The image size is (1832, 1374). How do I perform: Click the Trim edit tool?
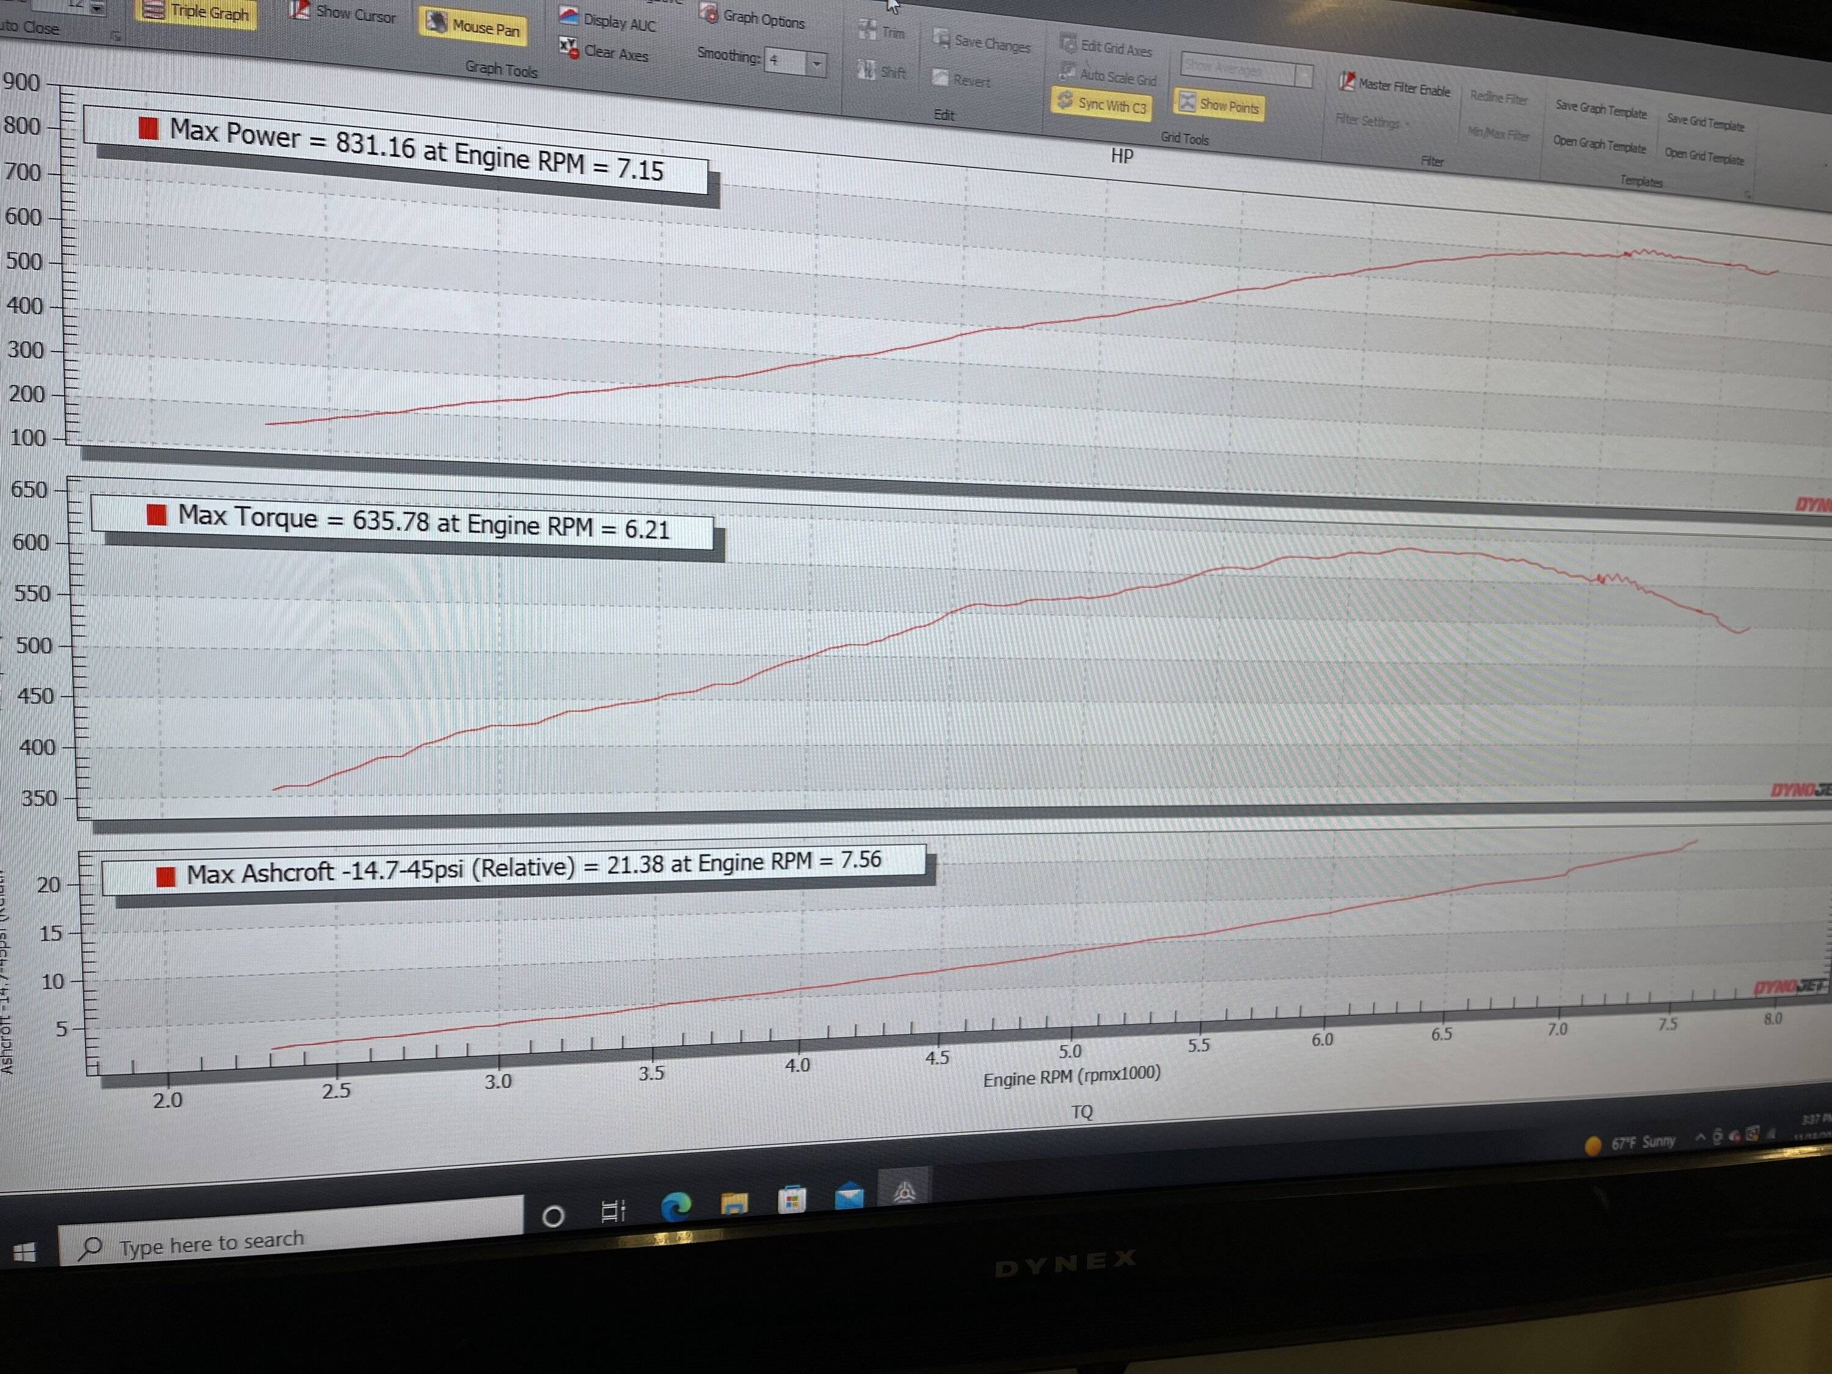click(881, 32)
